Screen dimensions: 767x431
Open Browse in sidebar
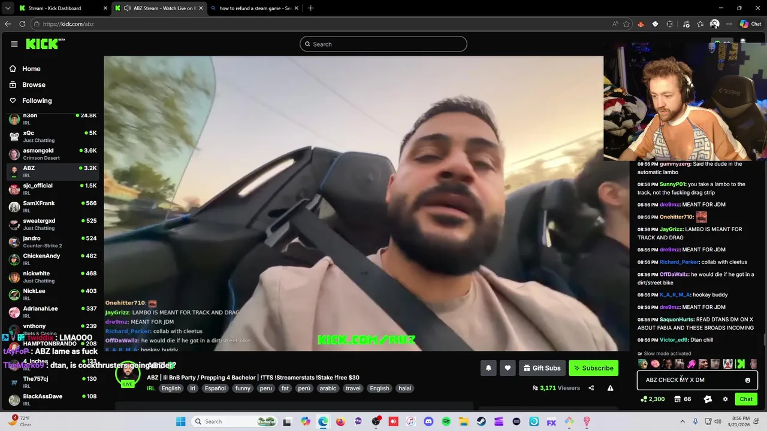point(28,85)
